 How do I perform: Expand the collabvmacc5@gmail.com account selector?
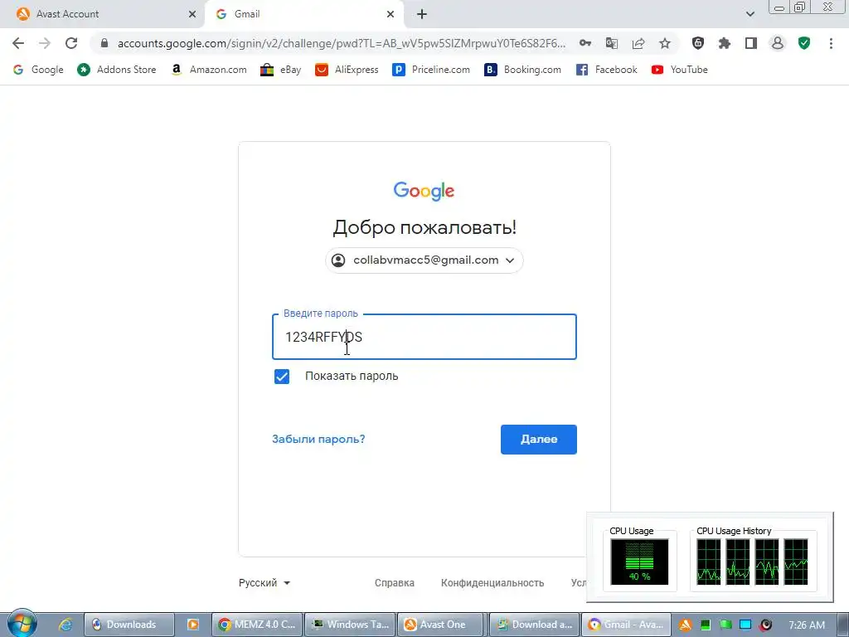point(424,260)
